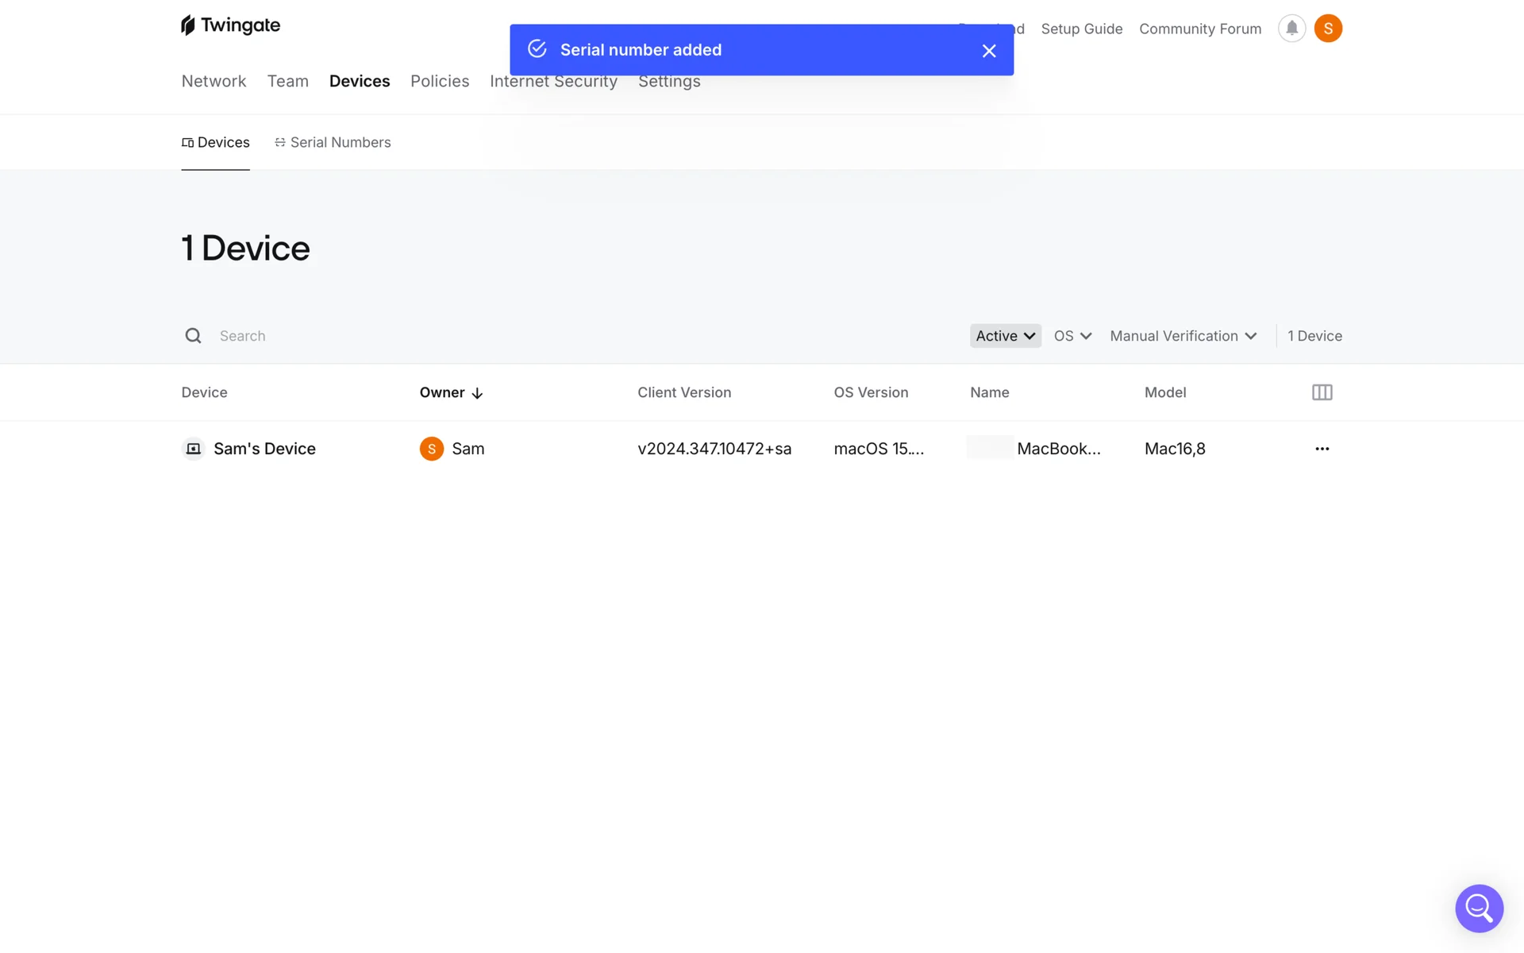Open the three-dot menu for Sam's Device
1524x953 pixels.
(1322, 449)
